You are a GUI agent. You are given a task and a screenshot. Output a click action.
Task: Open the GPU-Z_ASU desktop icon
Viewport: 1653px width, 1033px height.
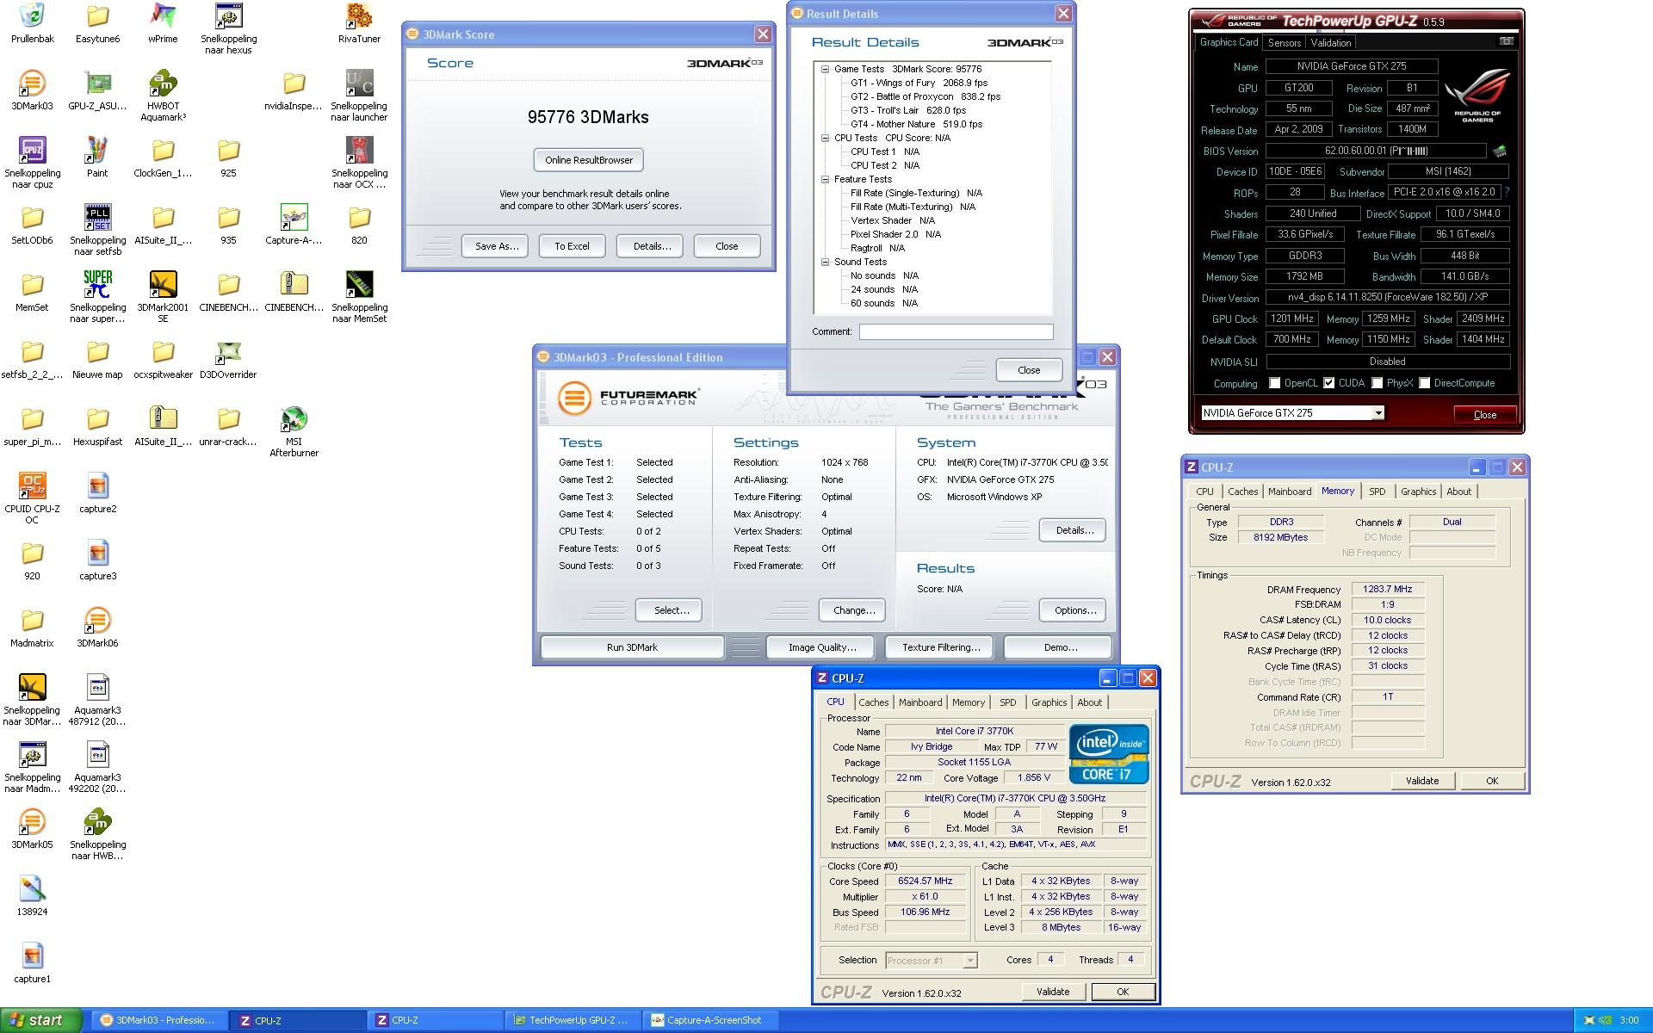coord(97,90)
